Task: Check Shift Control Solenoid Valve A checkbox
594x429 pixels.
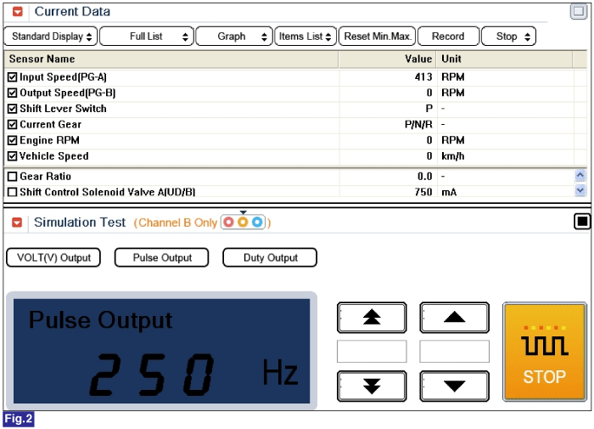Action: (13, 192)
